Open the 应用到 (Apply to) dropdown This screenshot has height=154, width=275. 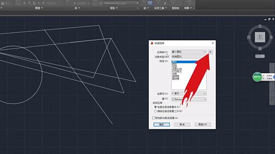tap(189, 52)
